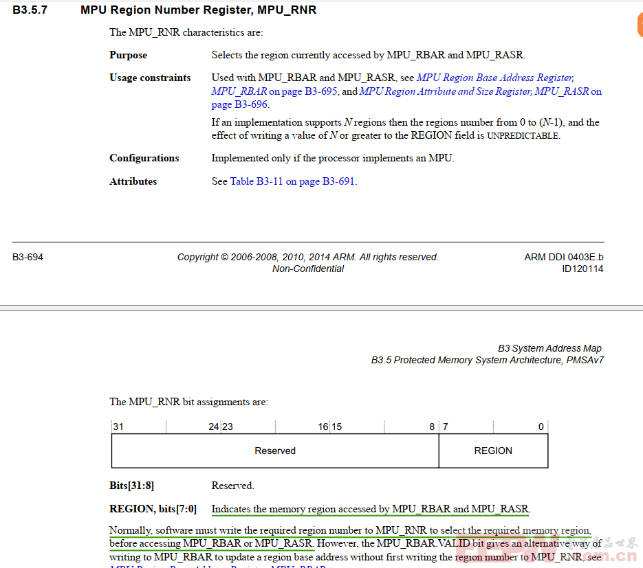Click 'Implemented only if the processor implements an MPU.'
The height and width of the screenshot is (568, 643).
333,158
